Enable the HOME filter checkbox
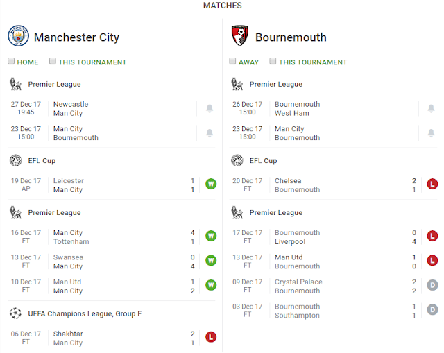 point(11,62)
